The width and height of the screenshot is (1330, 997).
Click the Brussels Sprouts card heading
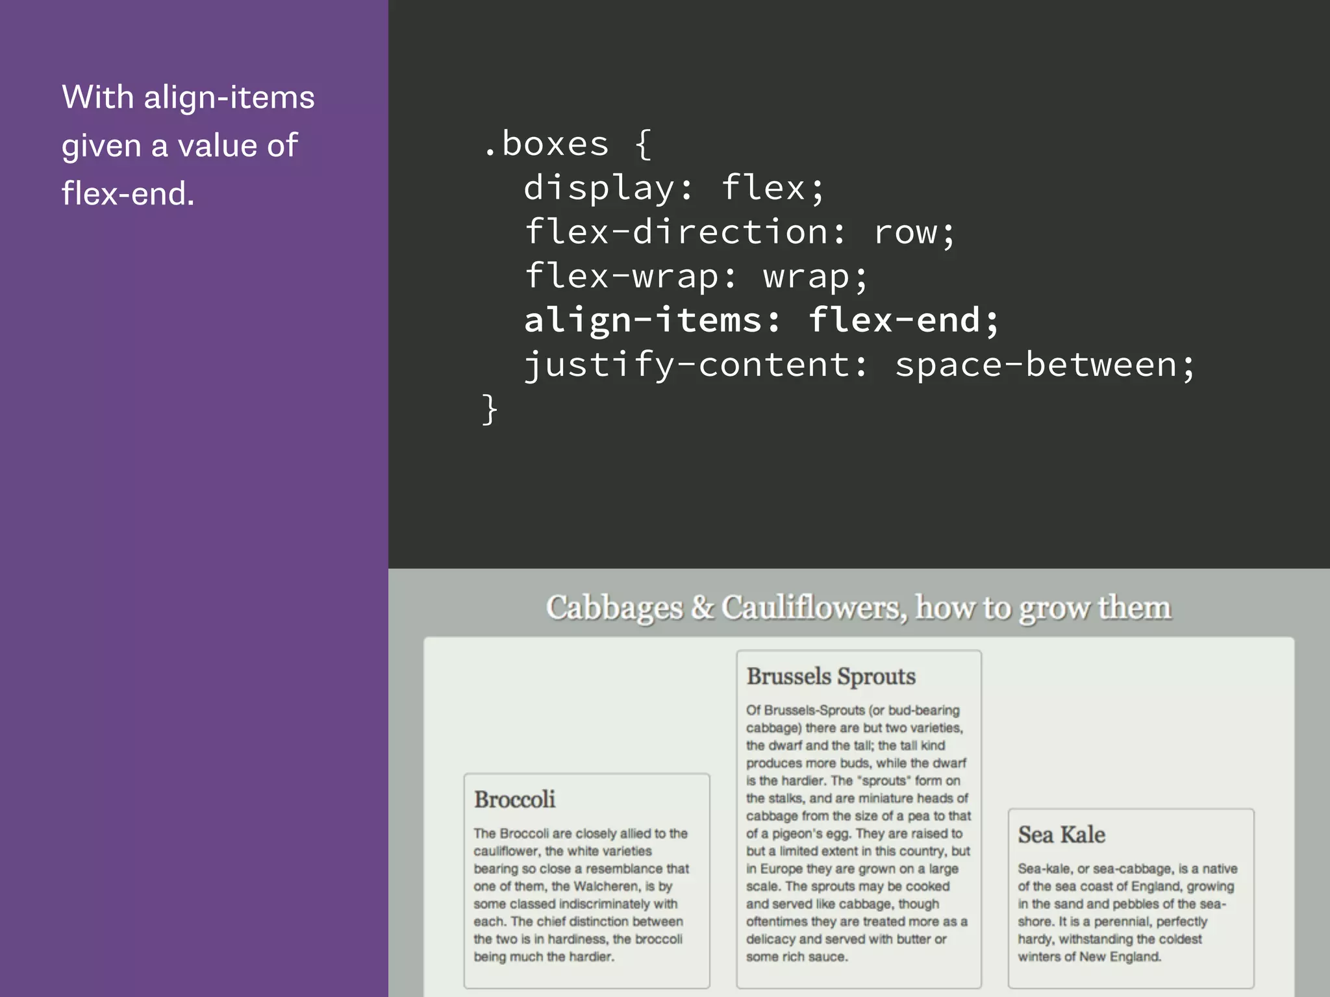(831, 676)
